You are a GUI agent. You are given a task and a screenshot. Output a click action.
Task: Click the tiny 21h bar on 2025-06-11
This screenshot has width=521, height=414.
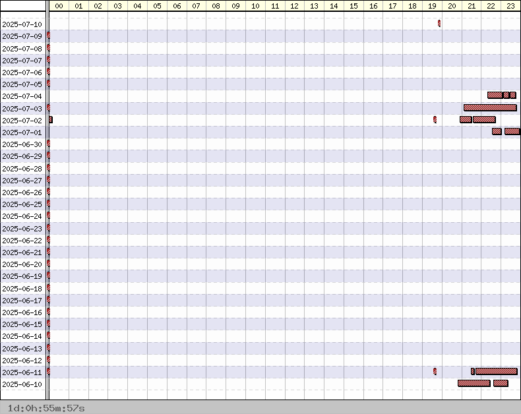473,371
